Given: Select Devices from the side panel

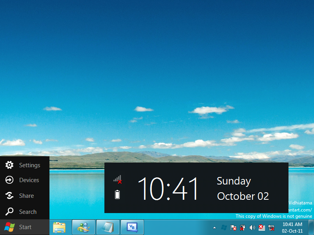Looking at the screenshot, I should (9, 180).
